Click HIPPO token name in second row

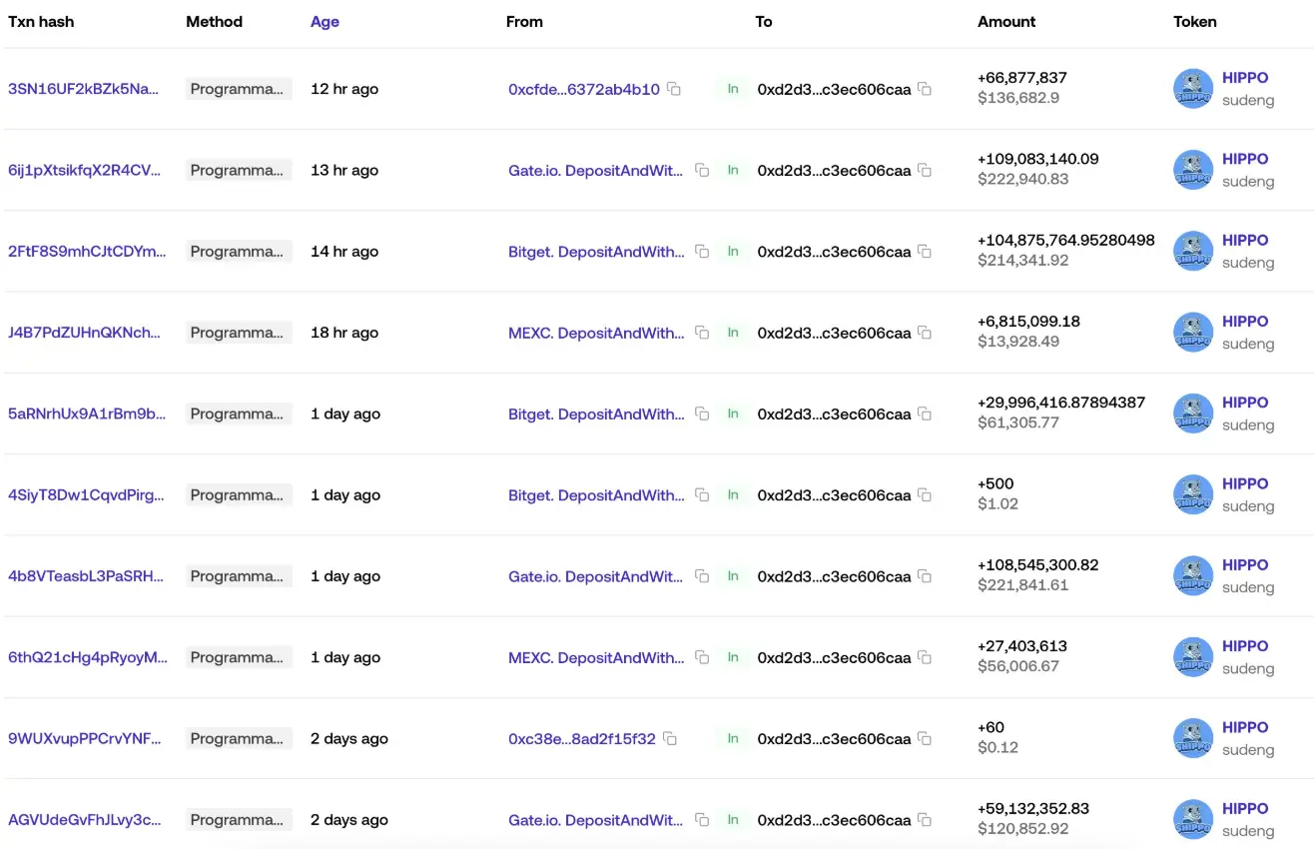pyautogui.click(x=1244, y=159)
